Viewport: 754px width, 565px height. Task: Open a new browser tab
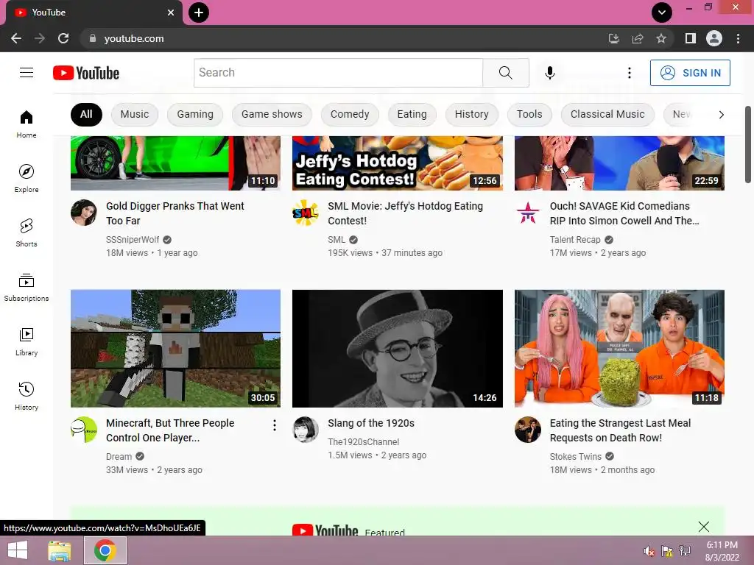click(199, 13)
